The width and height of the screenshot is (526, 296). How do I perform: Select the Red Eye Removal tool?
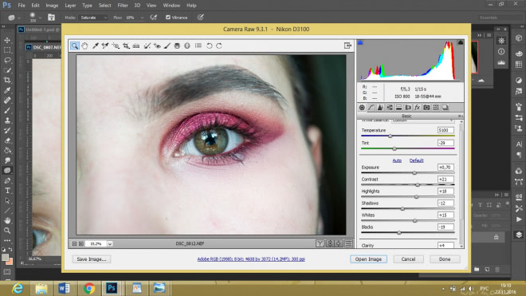(157, 45)
